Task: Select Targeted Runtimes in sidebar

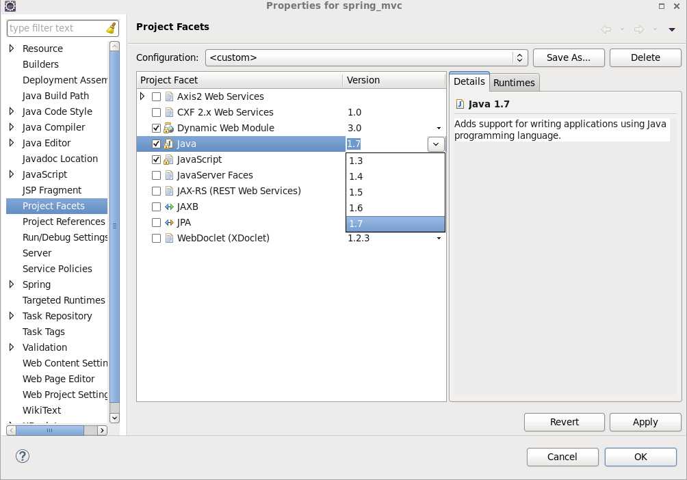Action: tap(64, 300)
